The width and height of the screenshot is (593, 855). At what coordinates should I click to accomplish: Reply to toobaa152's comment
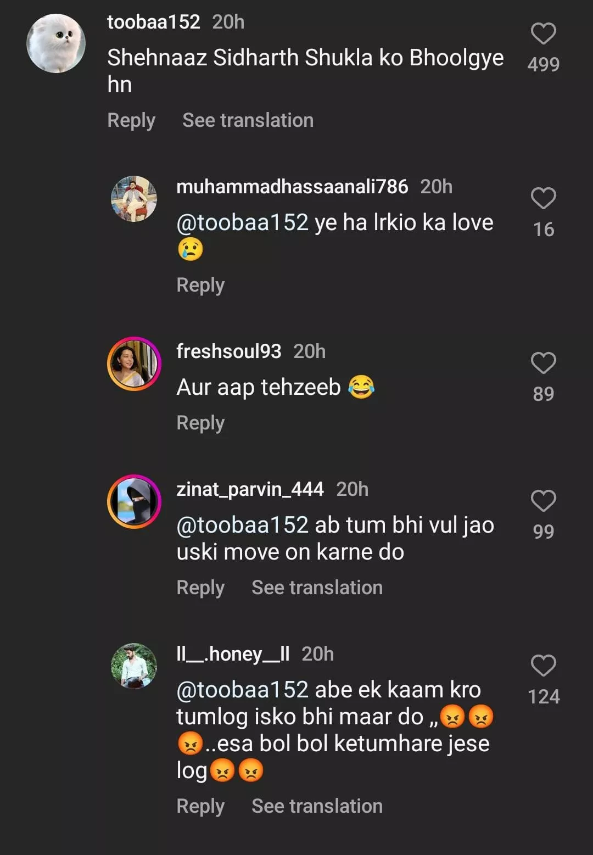[x=131, y=120]
